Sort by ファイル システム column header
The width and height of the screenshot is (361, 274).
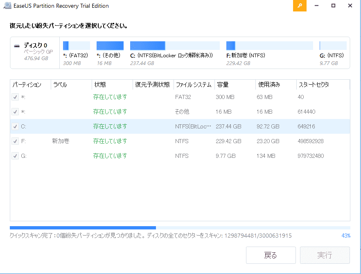(193, 85)
